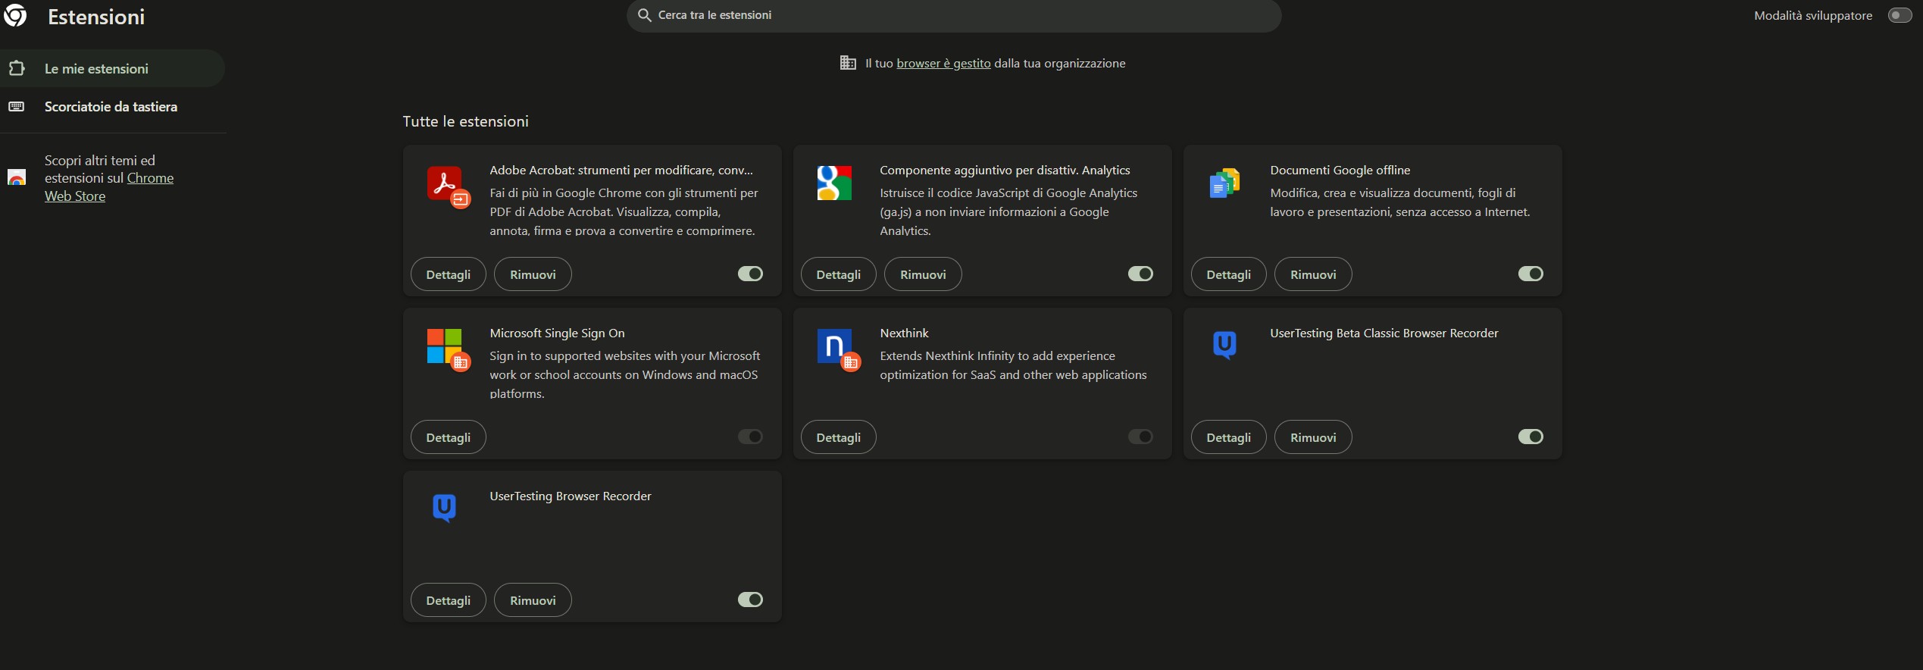Click Rimuovi for Google Analytics opt-out add-on
This screenshot has width=1923, height=670.
pos(923,274)
